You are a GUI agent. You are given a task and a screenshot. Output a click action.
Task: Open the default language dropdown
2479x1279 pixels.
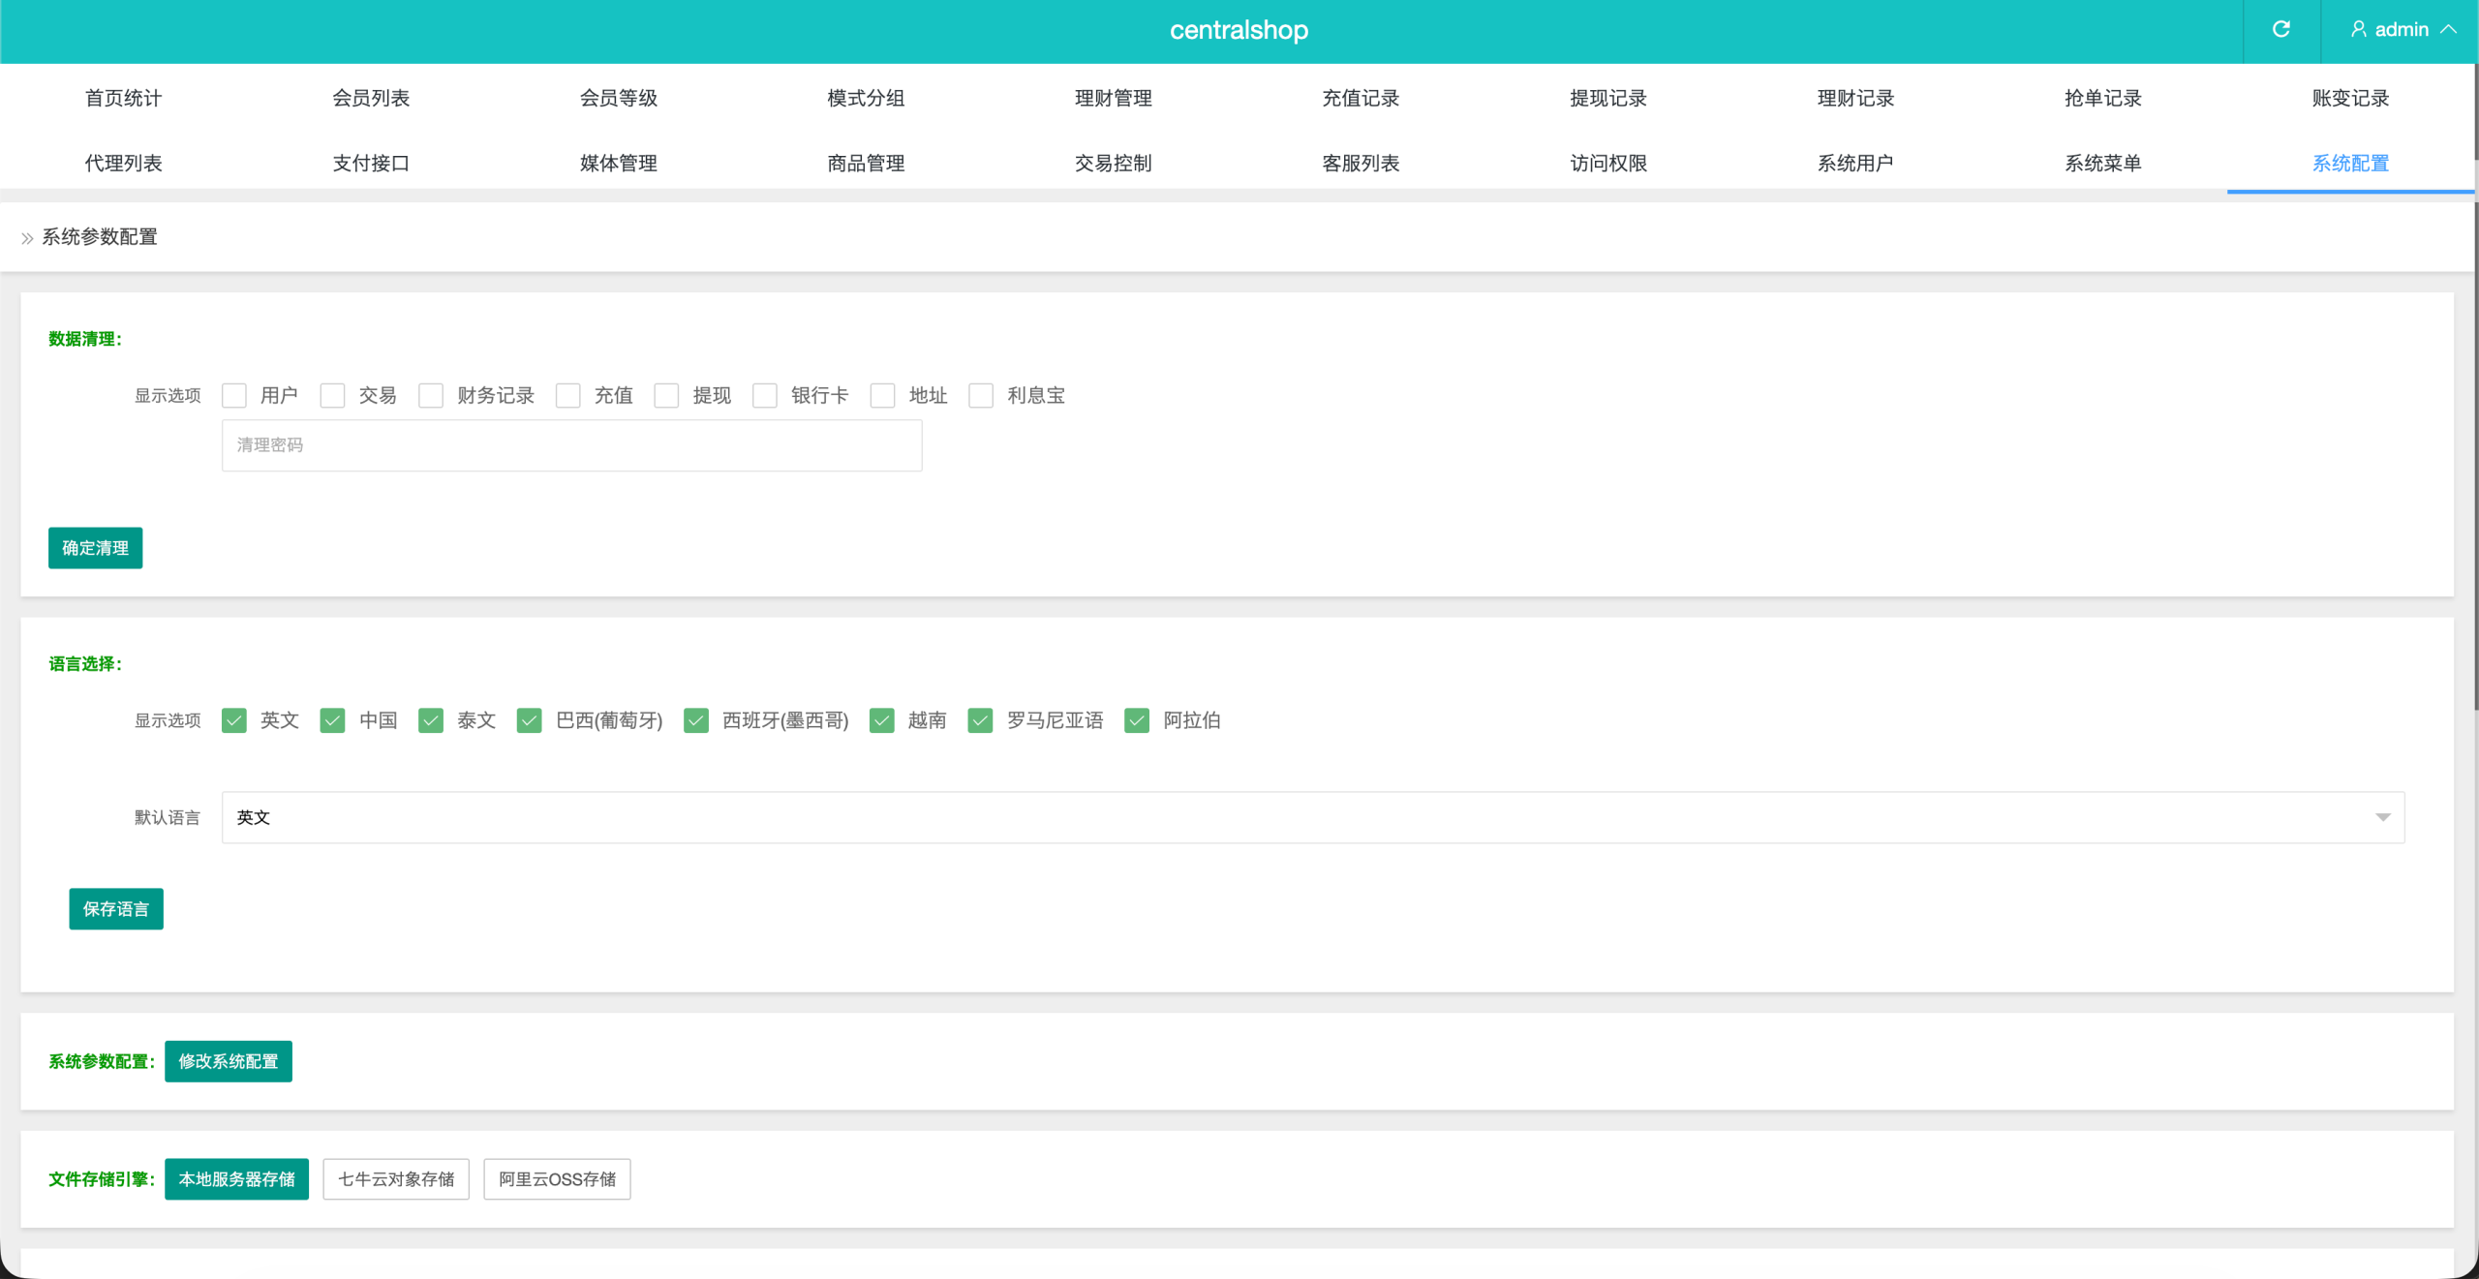click(x=1312, y=817)
